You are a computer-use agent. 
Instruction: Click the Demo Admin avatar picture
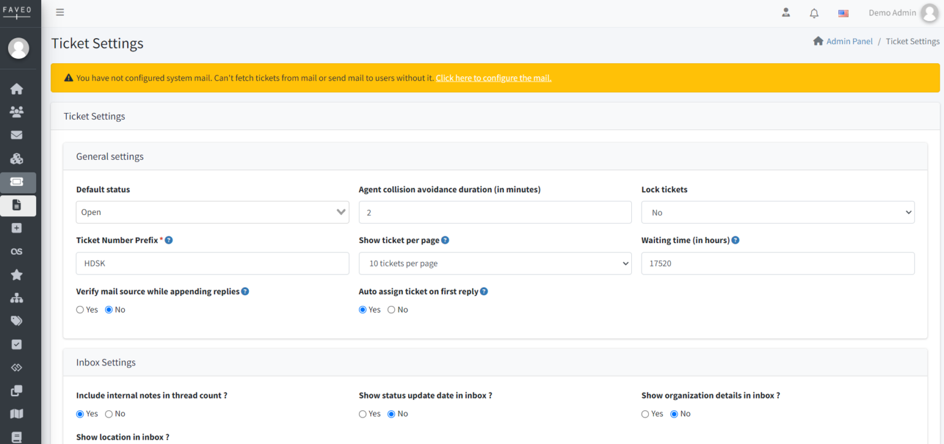pos(929,13)
